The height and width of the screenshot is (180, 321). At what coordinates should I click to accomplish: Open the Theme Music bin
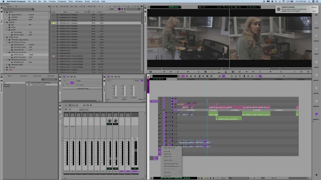click(x=18, y=32)
